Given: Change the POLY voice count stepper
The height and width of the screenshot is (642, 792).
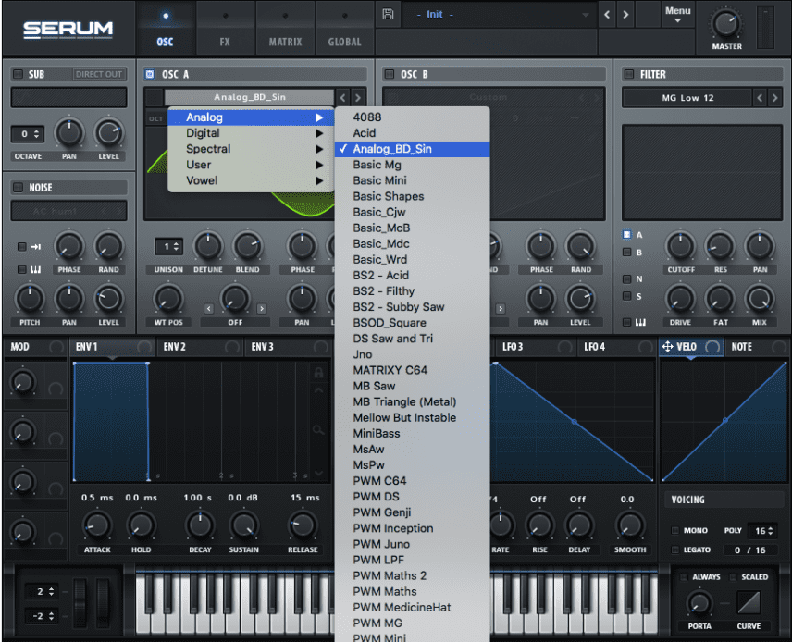Looking at the screenshot, I should [763, 530].
